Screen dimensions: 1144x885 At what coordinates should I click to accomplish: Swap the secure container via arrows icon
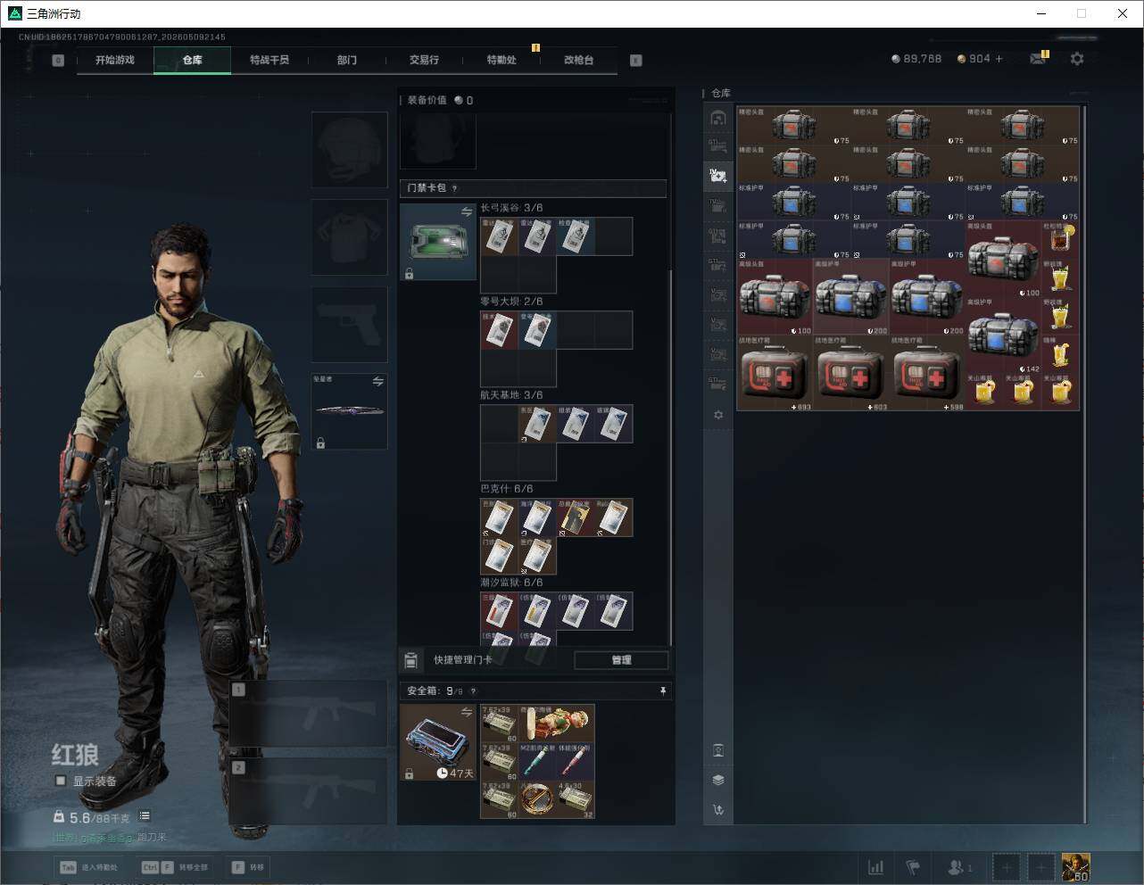pyautogui.click(x=467, y=712)
